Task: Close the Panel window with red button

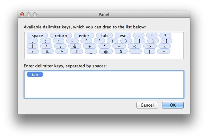Action: click(x=22, y=14)
